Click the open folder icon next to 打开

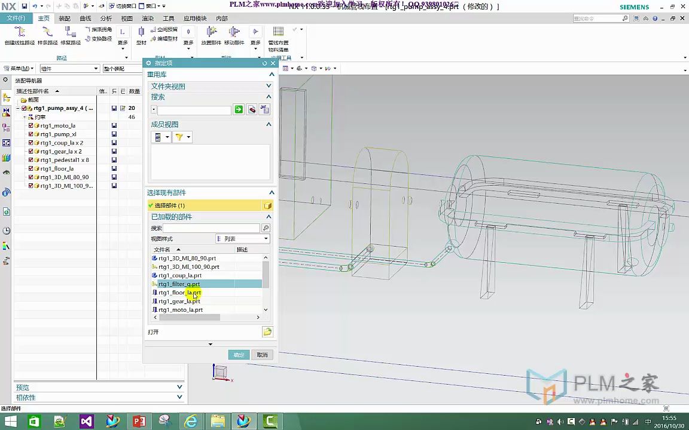pyautogui.click(x=267, y=332)
